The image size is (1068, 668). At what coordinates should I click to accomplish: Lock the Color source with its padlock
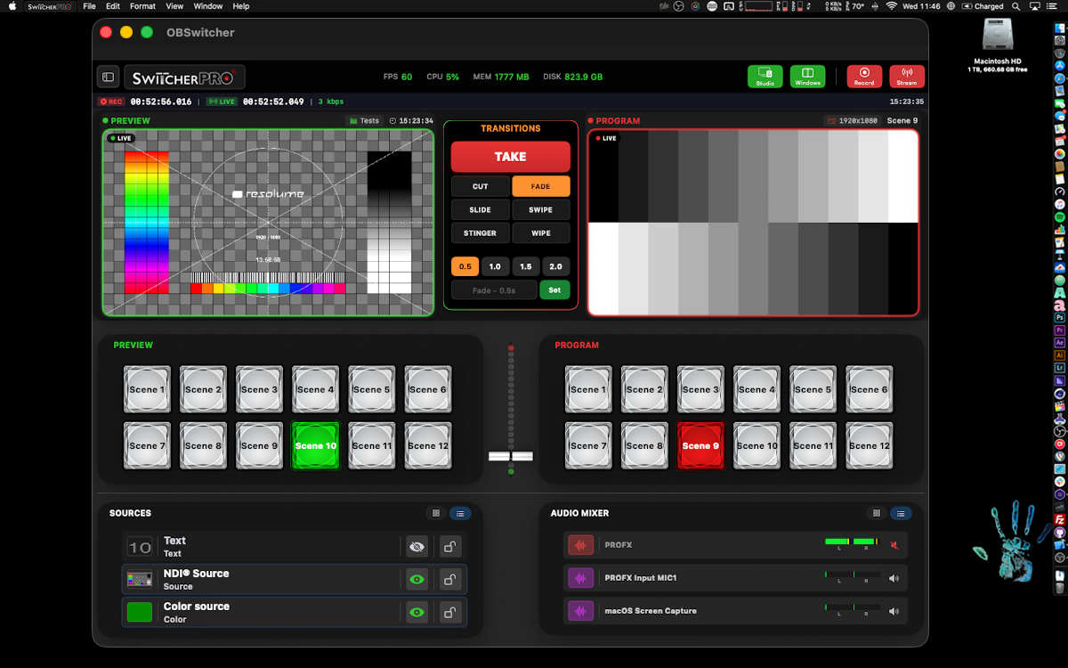(x=449, y=611)
